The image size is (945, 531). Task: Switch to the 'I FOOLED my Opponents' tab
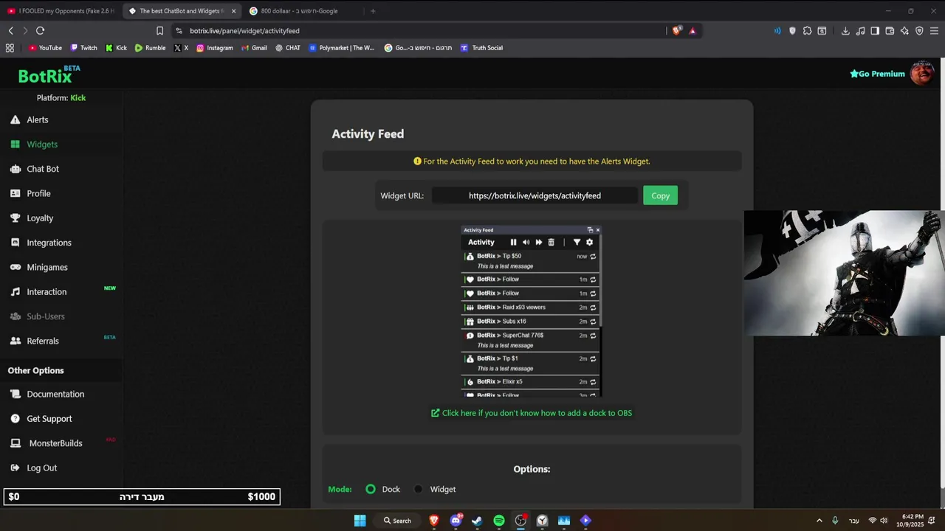point(61,11)
